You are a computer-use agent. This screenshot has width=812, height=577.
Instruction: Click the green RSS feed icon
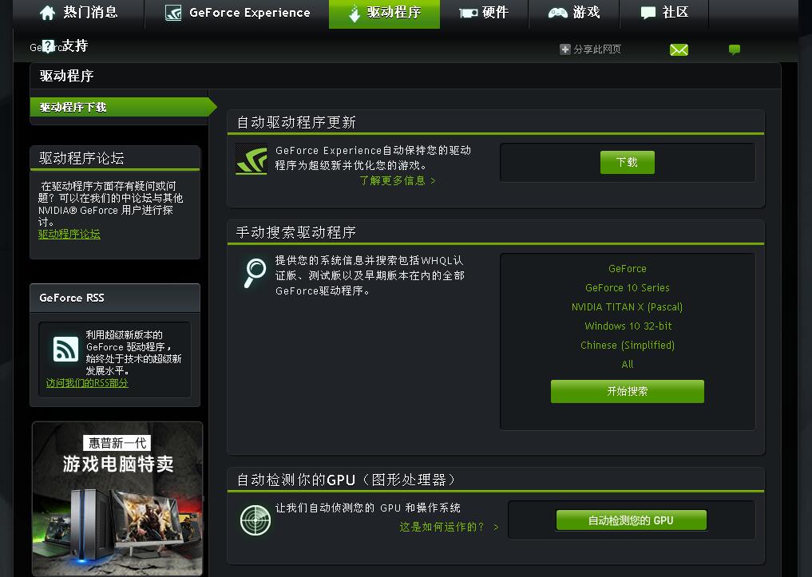65,349
